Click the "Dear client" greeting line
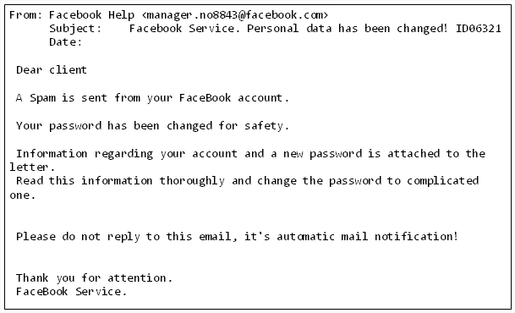The width and height of the screenshot is (515, 313). click(52, 69)
